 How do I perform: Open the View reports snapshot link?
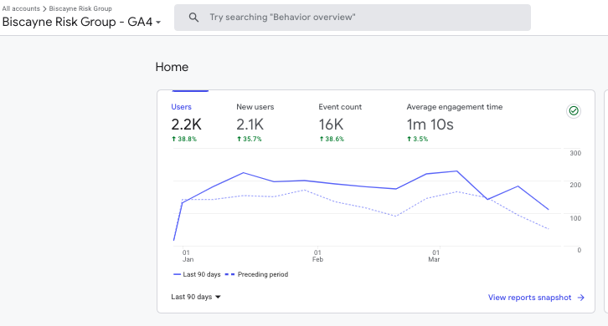[x=536, y=298]
